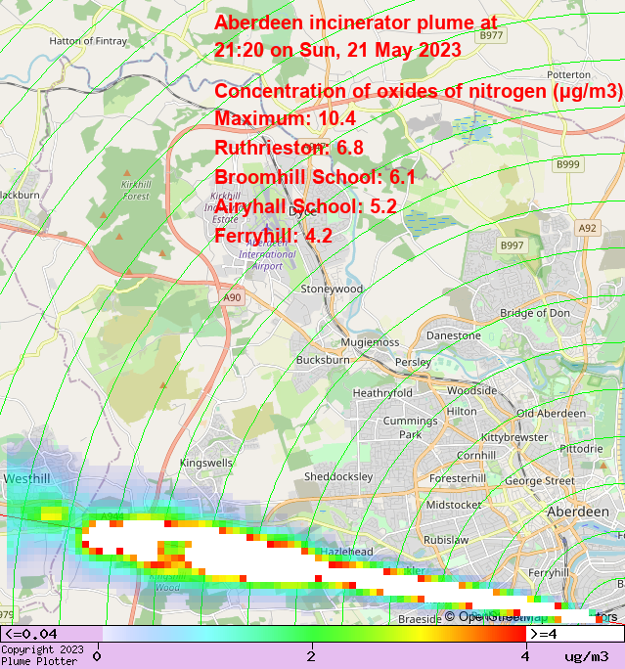Click the lackburn place label
The image size is (625, 669).
point(21,195)
